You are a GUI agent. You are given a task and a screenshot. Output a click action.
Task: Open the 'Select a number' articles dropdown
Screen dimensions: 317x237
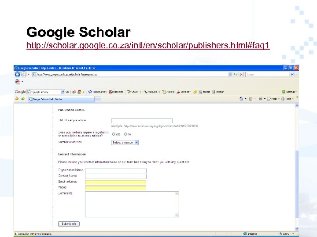(x=125, y=143)
